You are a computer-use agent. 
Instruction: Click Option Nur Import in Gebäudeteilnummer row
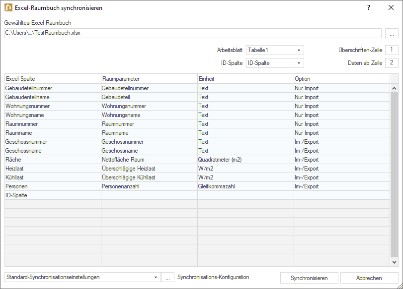(342, 88)
